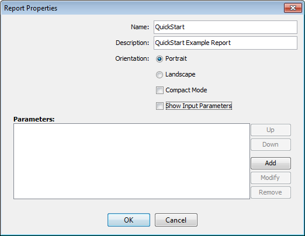Screen dimensions: 305x236
Task: Click the Name: label text
Action: click(x=140, y=27)
